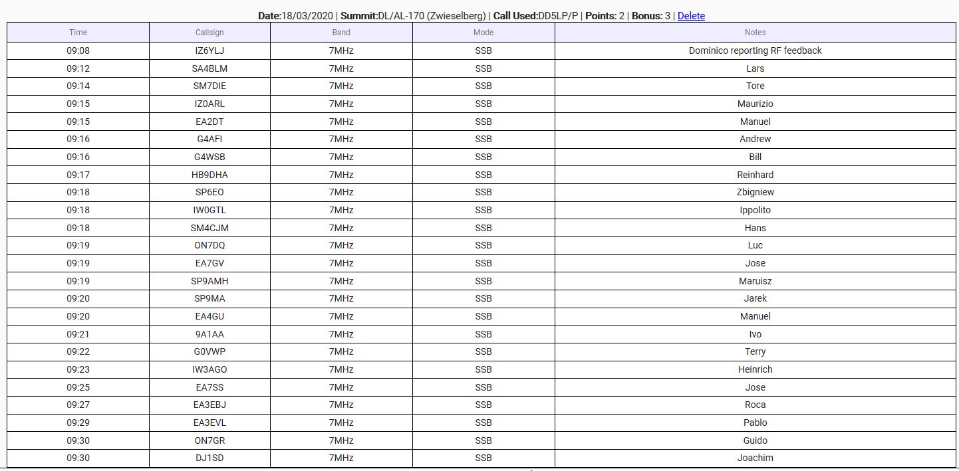959x471 pixels.
Task: Click the DJ1SD callsign cell
Action: (x=209, y=458)
